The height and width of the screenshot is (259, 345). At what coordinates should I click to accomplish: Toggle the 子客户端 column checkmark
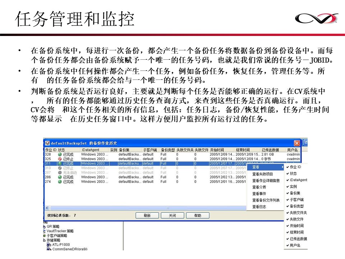click(x=287, y=200)
